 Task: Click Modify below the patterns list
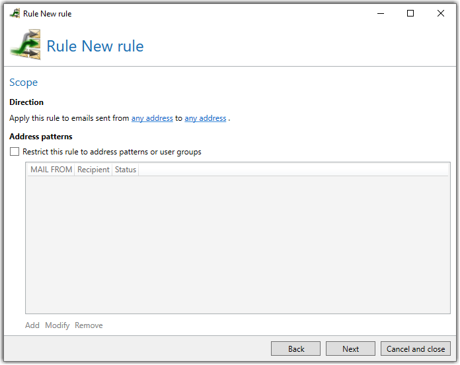tap(57, 325)
